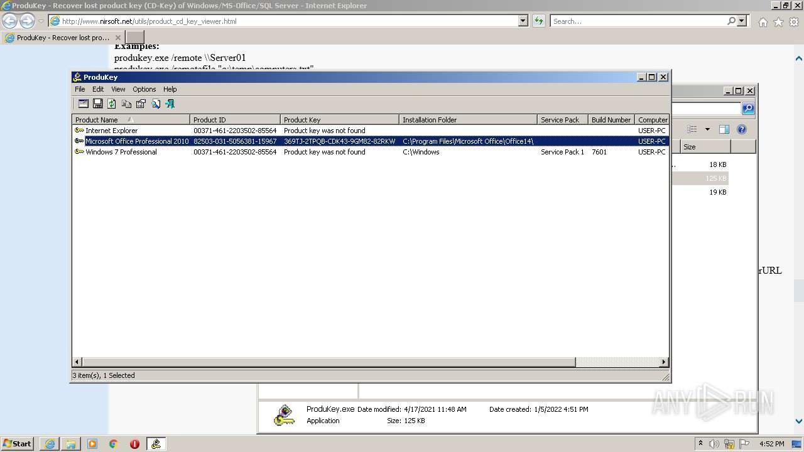Viewport: 804px width, 452px height.
Task: Select the Internet Explorer row
Action: pyautogui.click(x=371, y=131)
